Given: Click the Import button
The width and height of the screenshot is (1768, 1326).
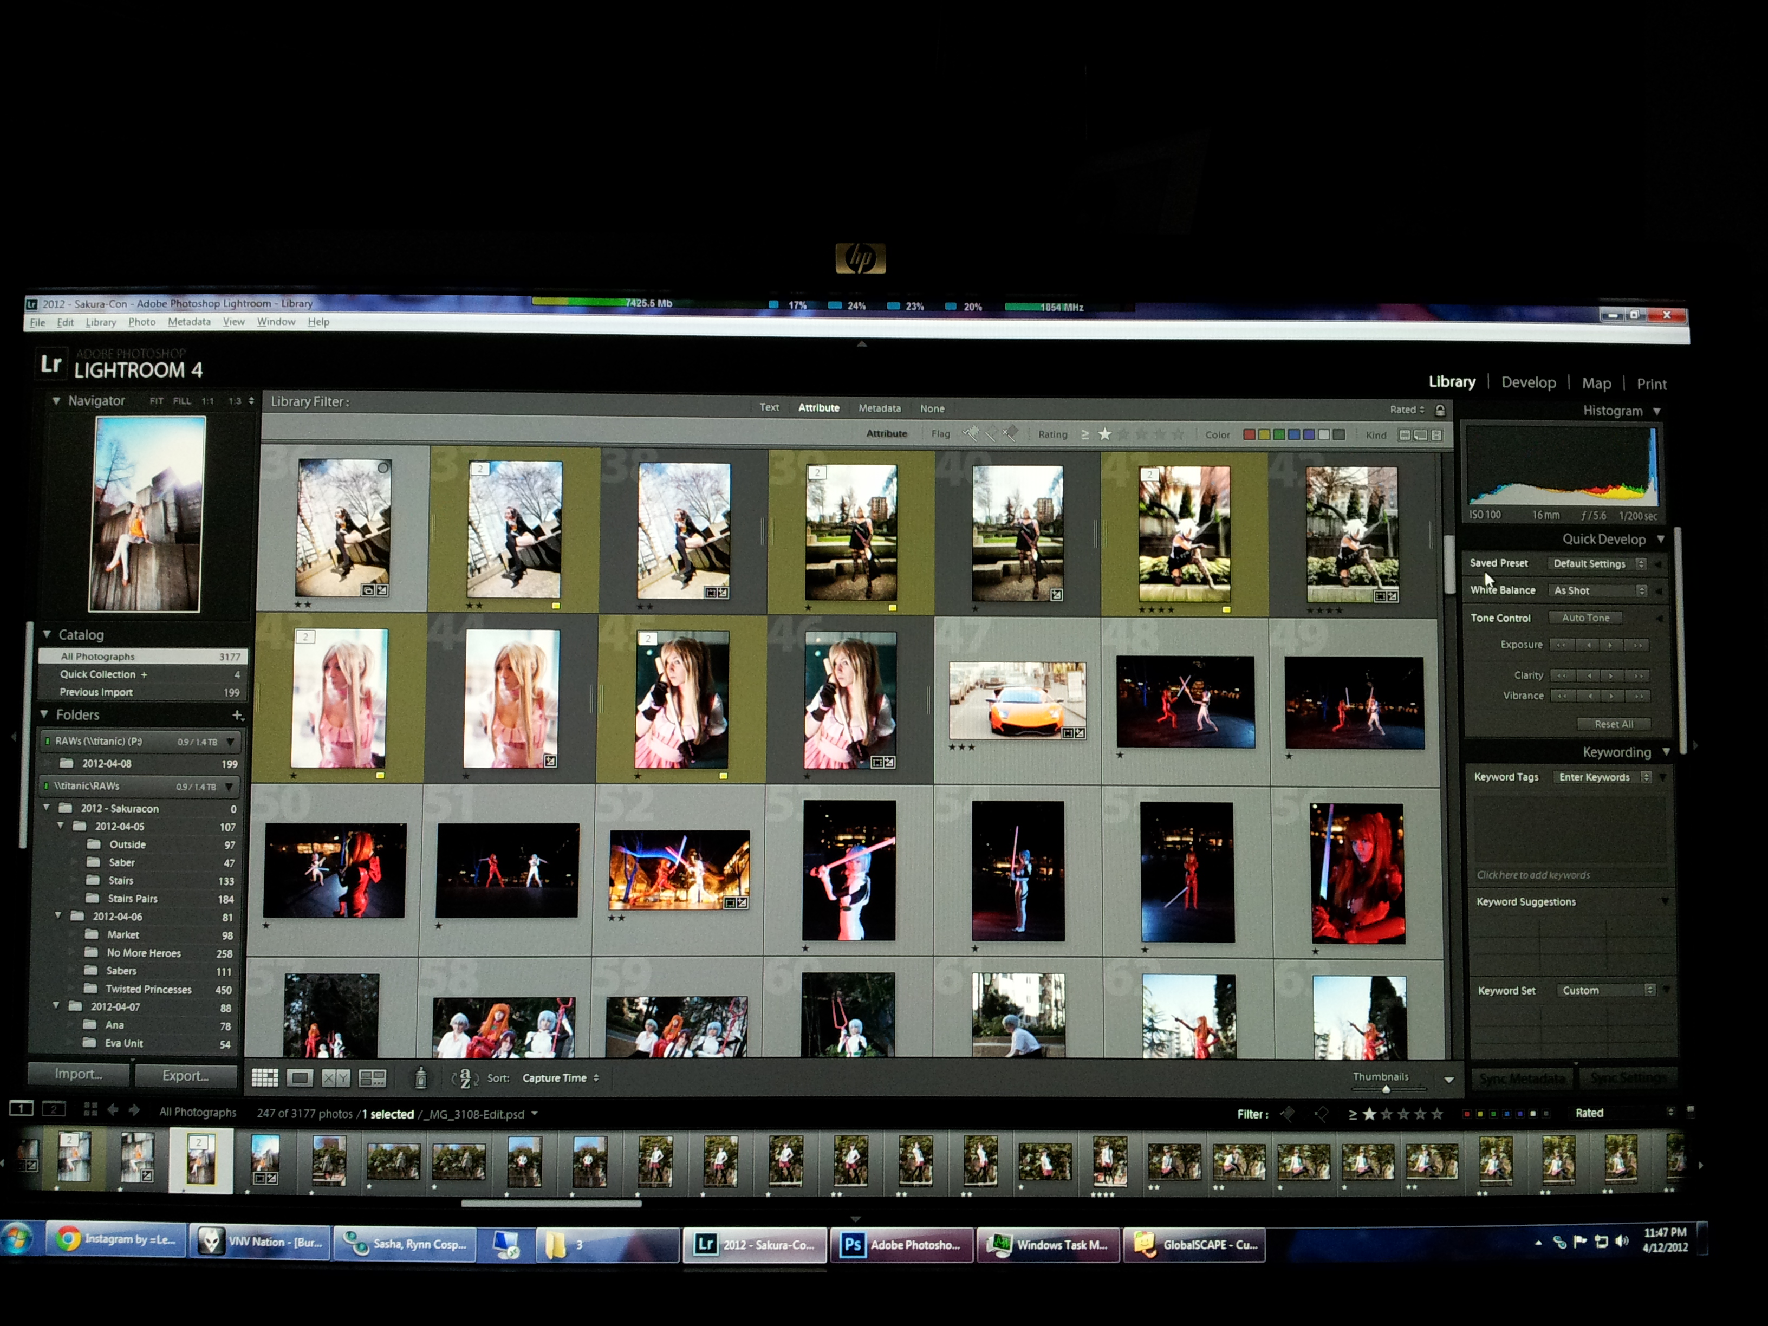Looking at the screenshot, I should 79,1074.
